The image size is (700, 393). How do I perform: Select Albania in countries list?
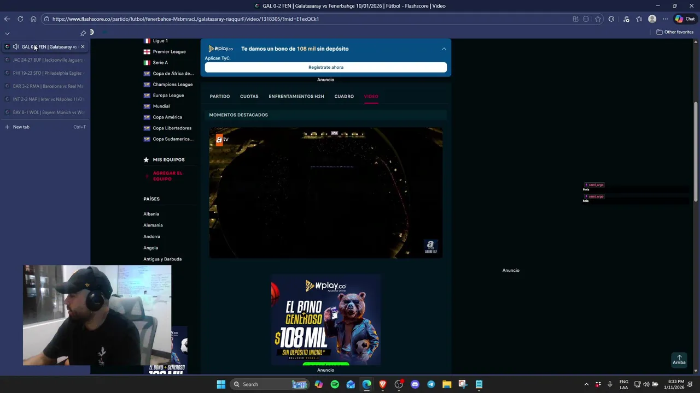pyautogui.click(x=151, y=214)
